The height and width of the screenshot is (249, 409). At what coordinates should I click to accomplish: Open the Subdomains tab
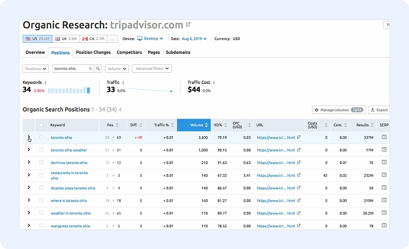(x=178, y=52)
